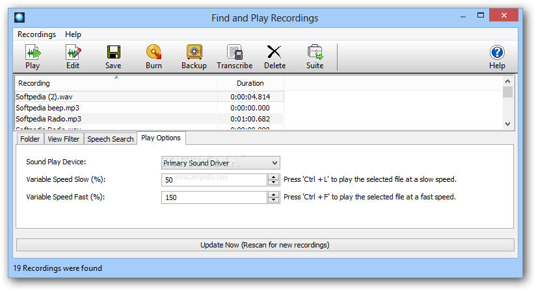The height and width of the screenshot is (291, 536).
Task: Click the Variable Speed Fast input field
Action: pos(214,197)
